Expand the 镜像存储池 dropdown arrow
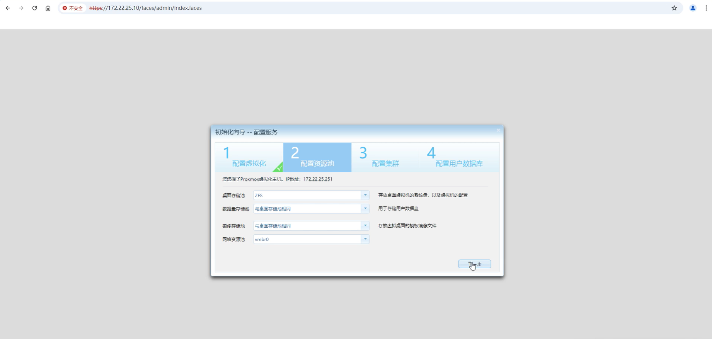The image size is (712, 339). 365,226
